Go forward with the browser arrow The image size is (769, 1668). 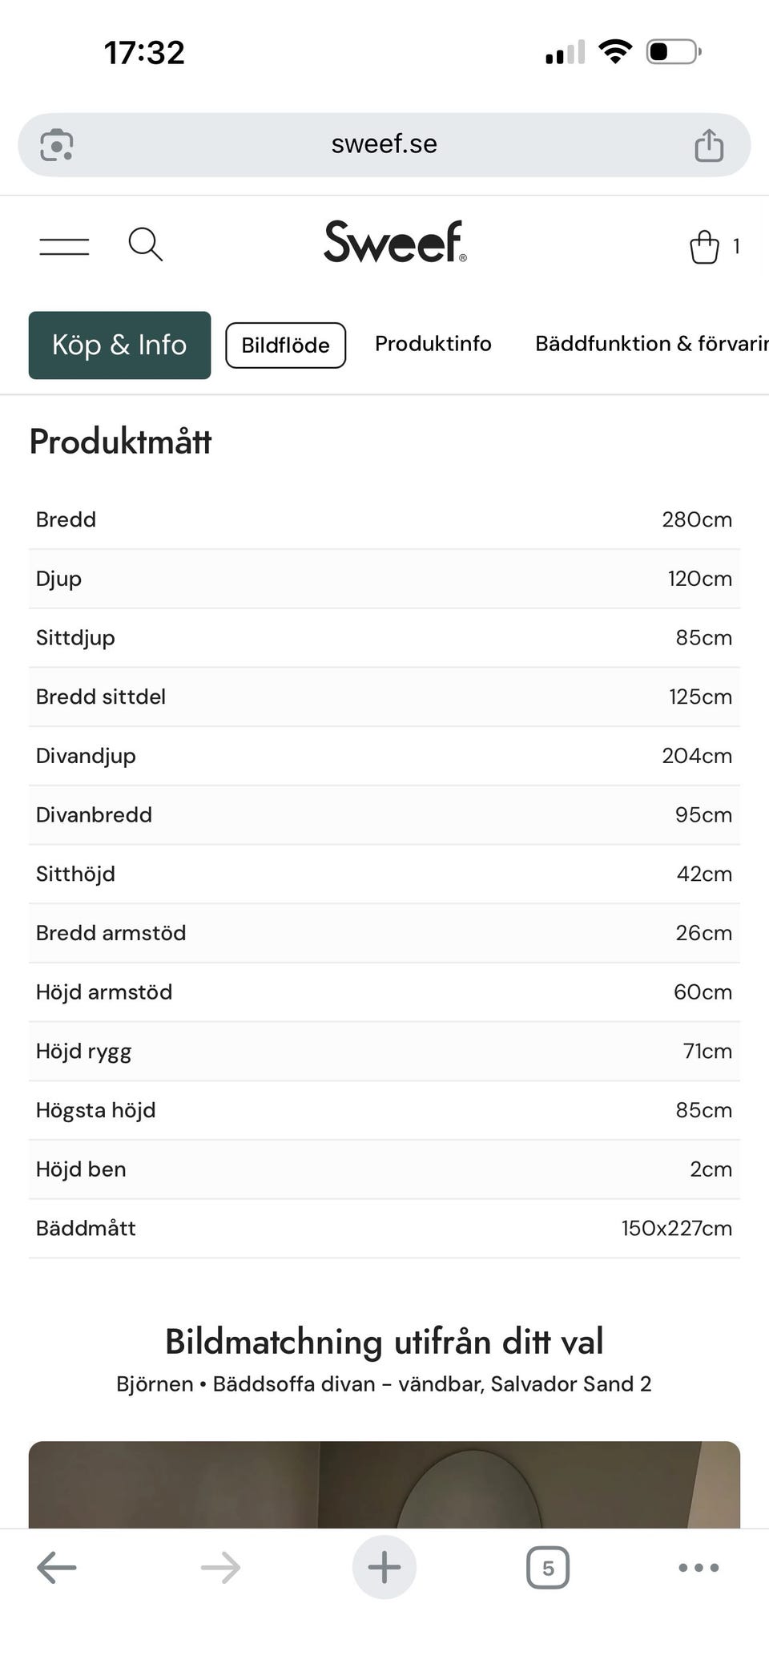220,1567
